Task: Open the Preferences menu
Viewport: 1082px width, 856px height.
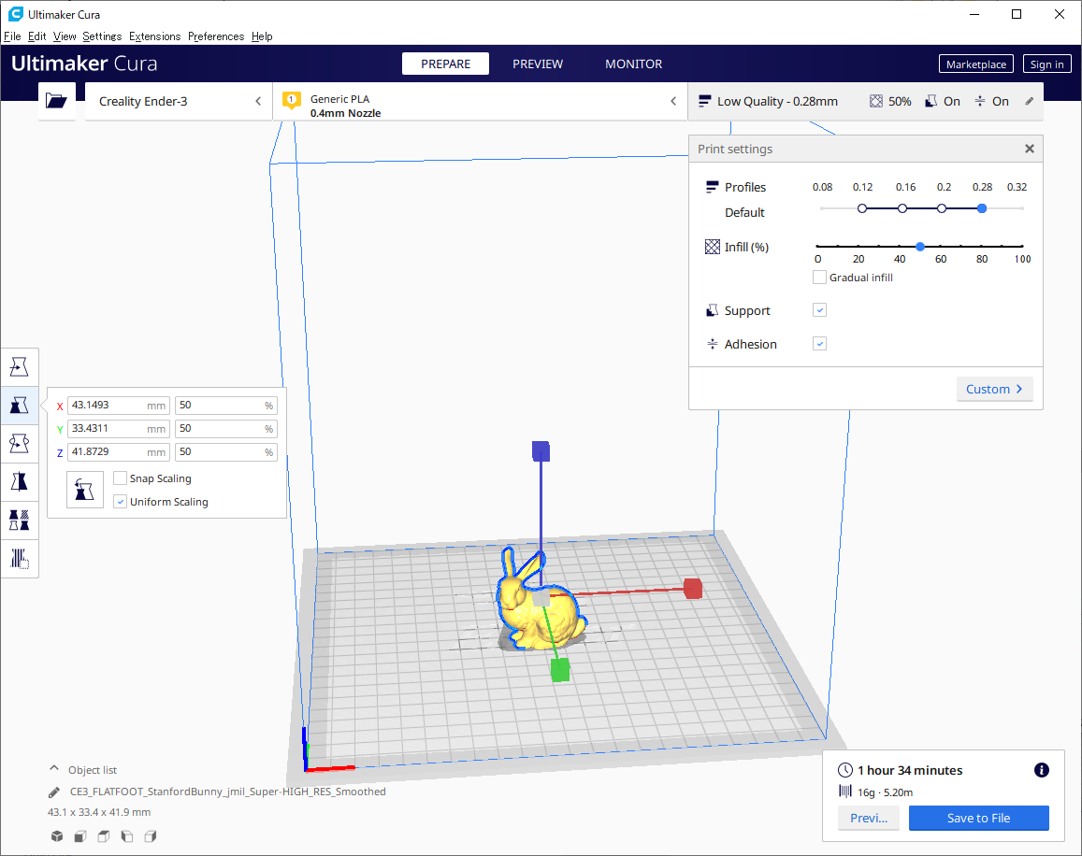Action: [216, 36]
